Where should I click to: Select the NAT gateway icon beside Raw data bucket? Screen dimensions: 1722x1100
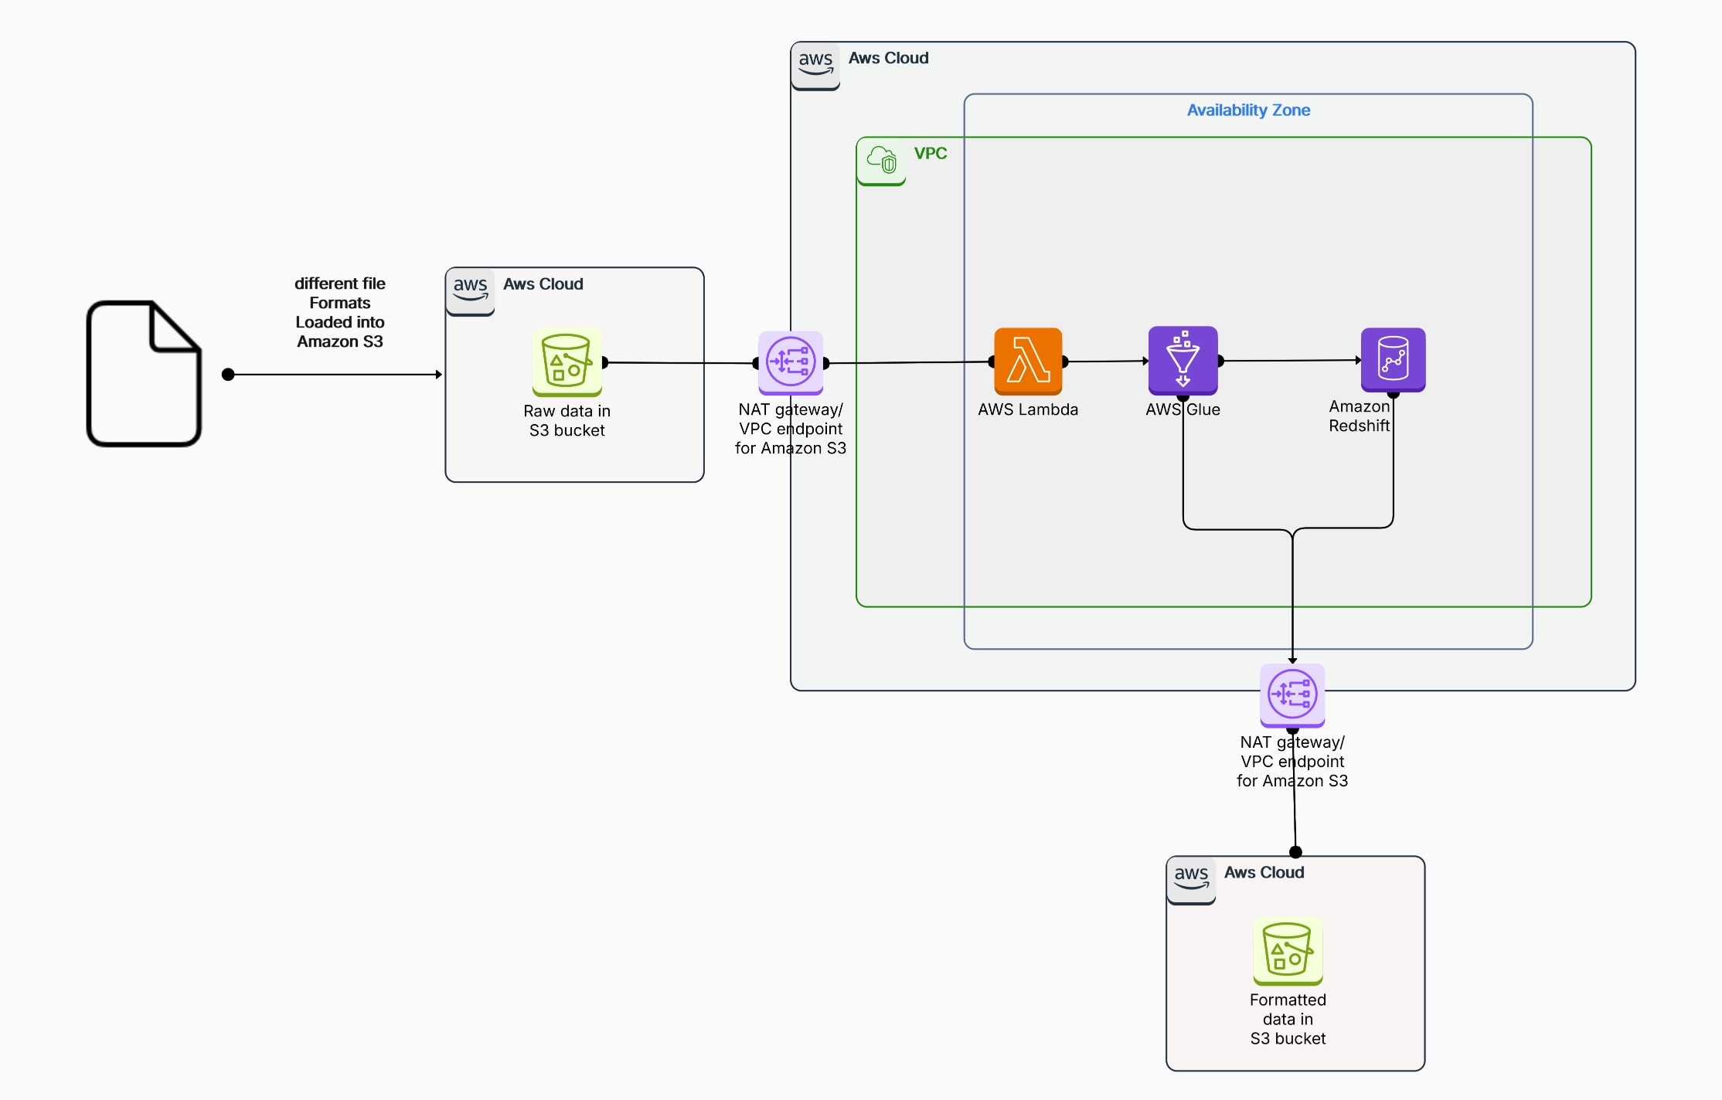tap(791, 363)
